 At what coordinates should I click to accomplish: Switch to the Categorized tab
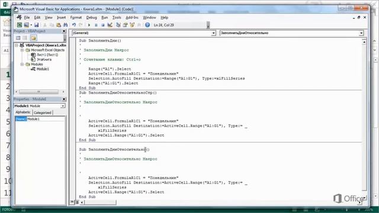pos(43,112)
